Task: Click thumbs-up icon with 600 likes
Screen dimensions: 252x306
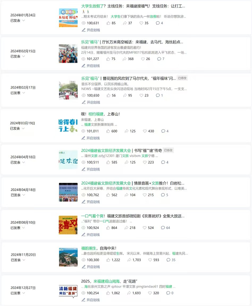Action: tap(108, 131)
